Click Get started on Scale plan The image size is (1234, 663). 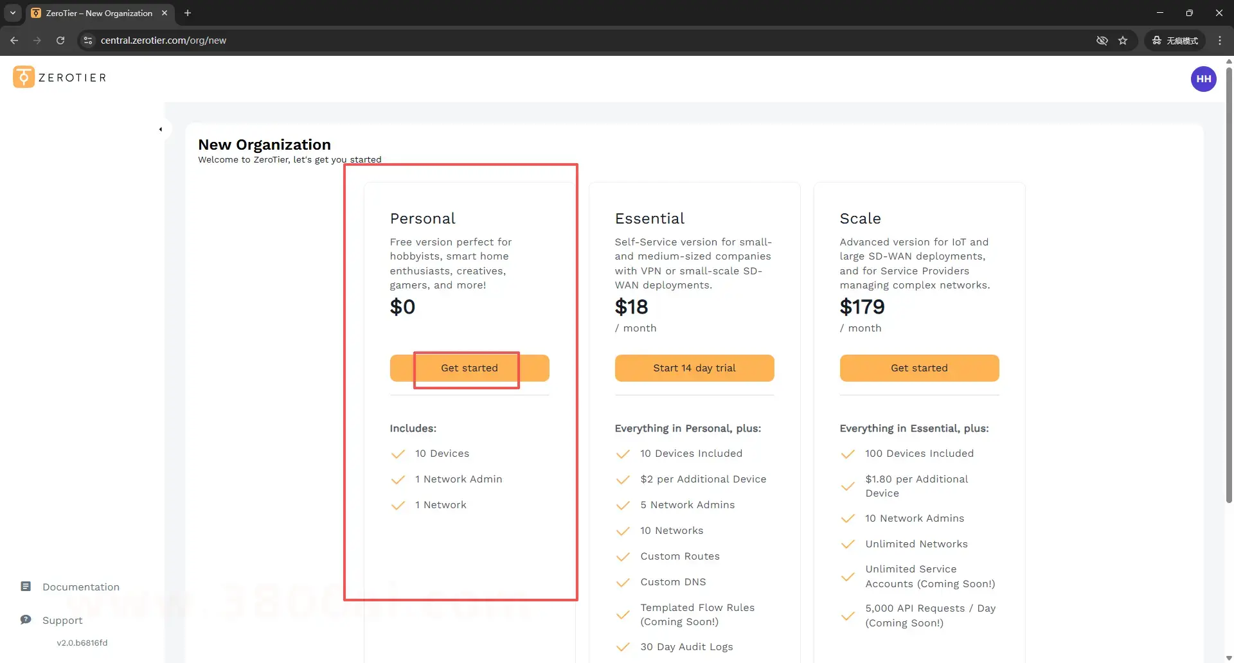click(x=919, y=368)
